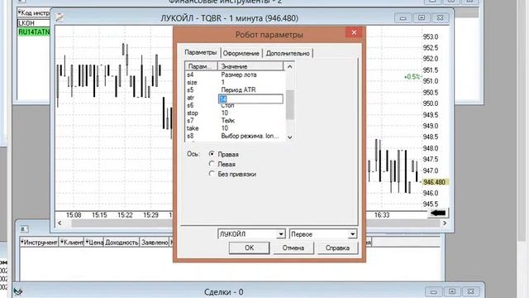Close the Робот параметры dialog
This screenshot has width=529, height=298.
[354, 32]
